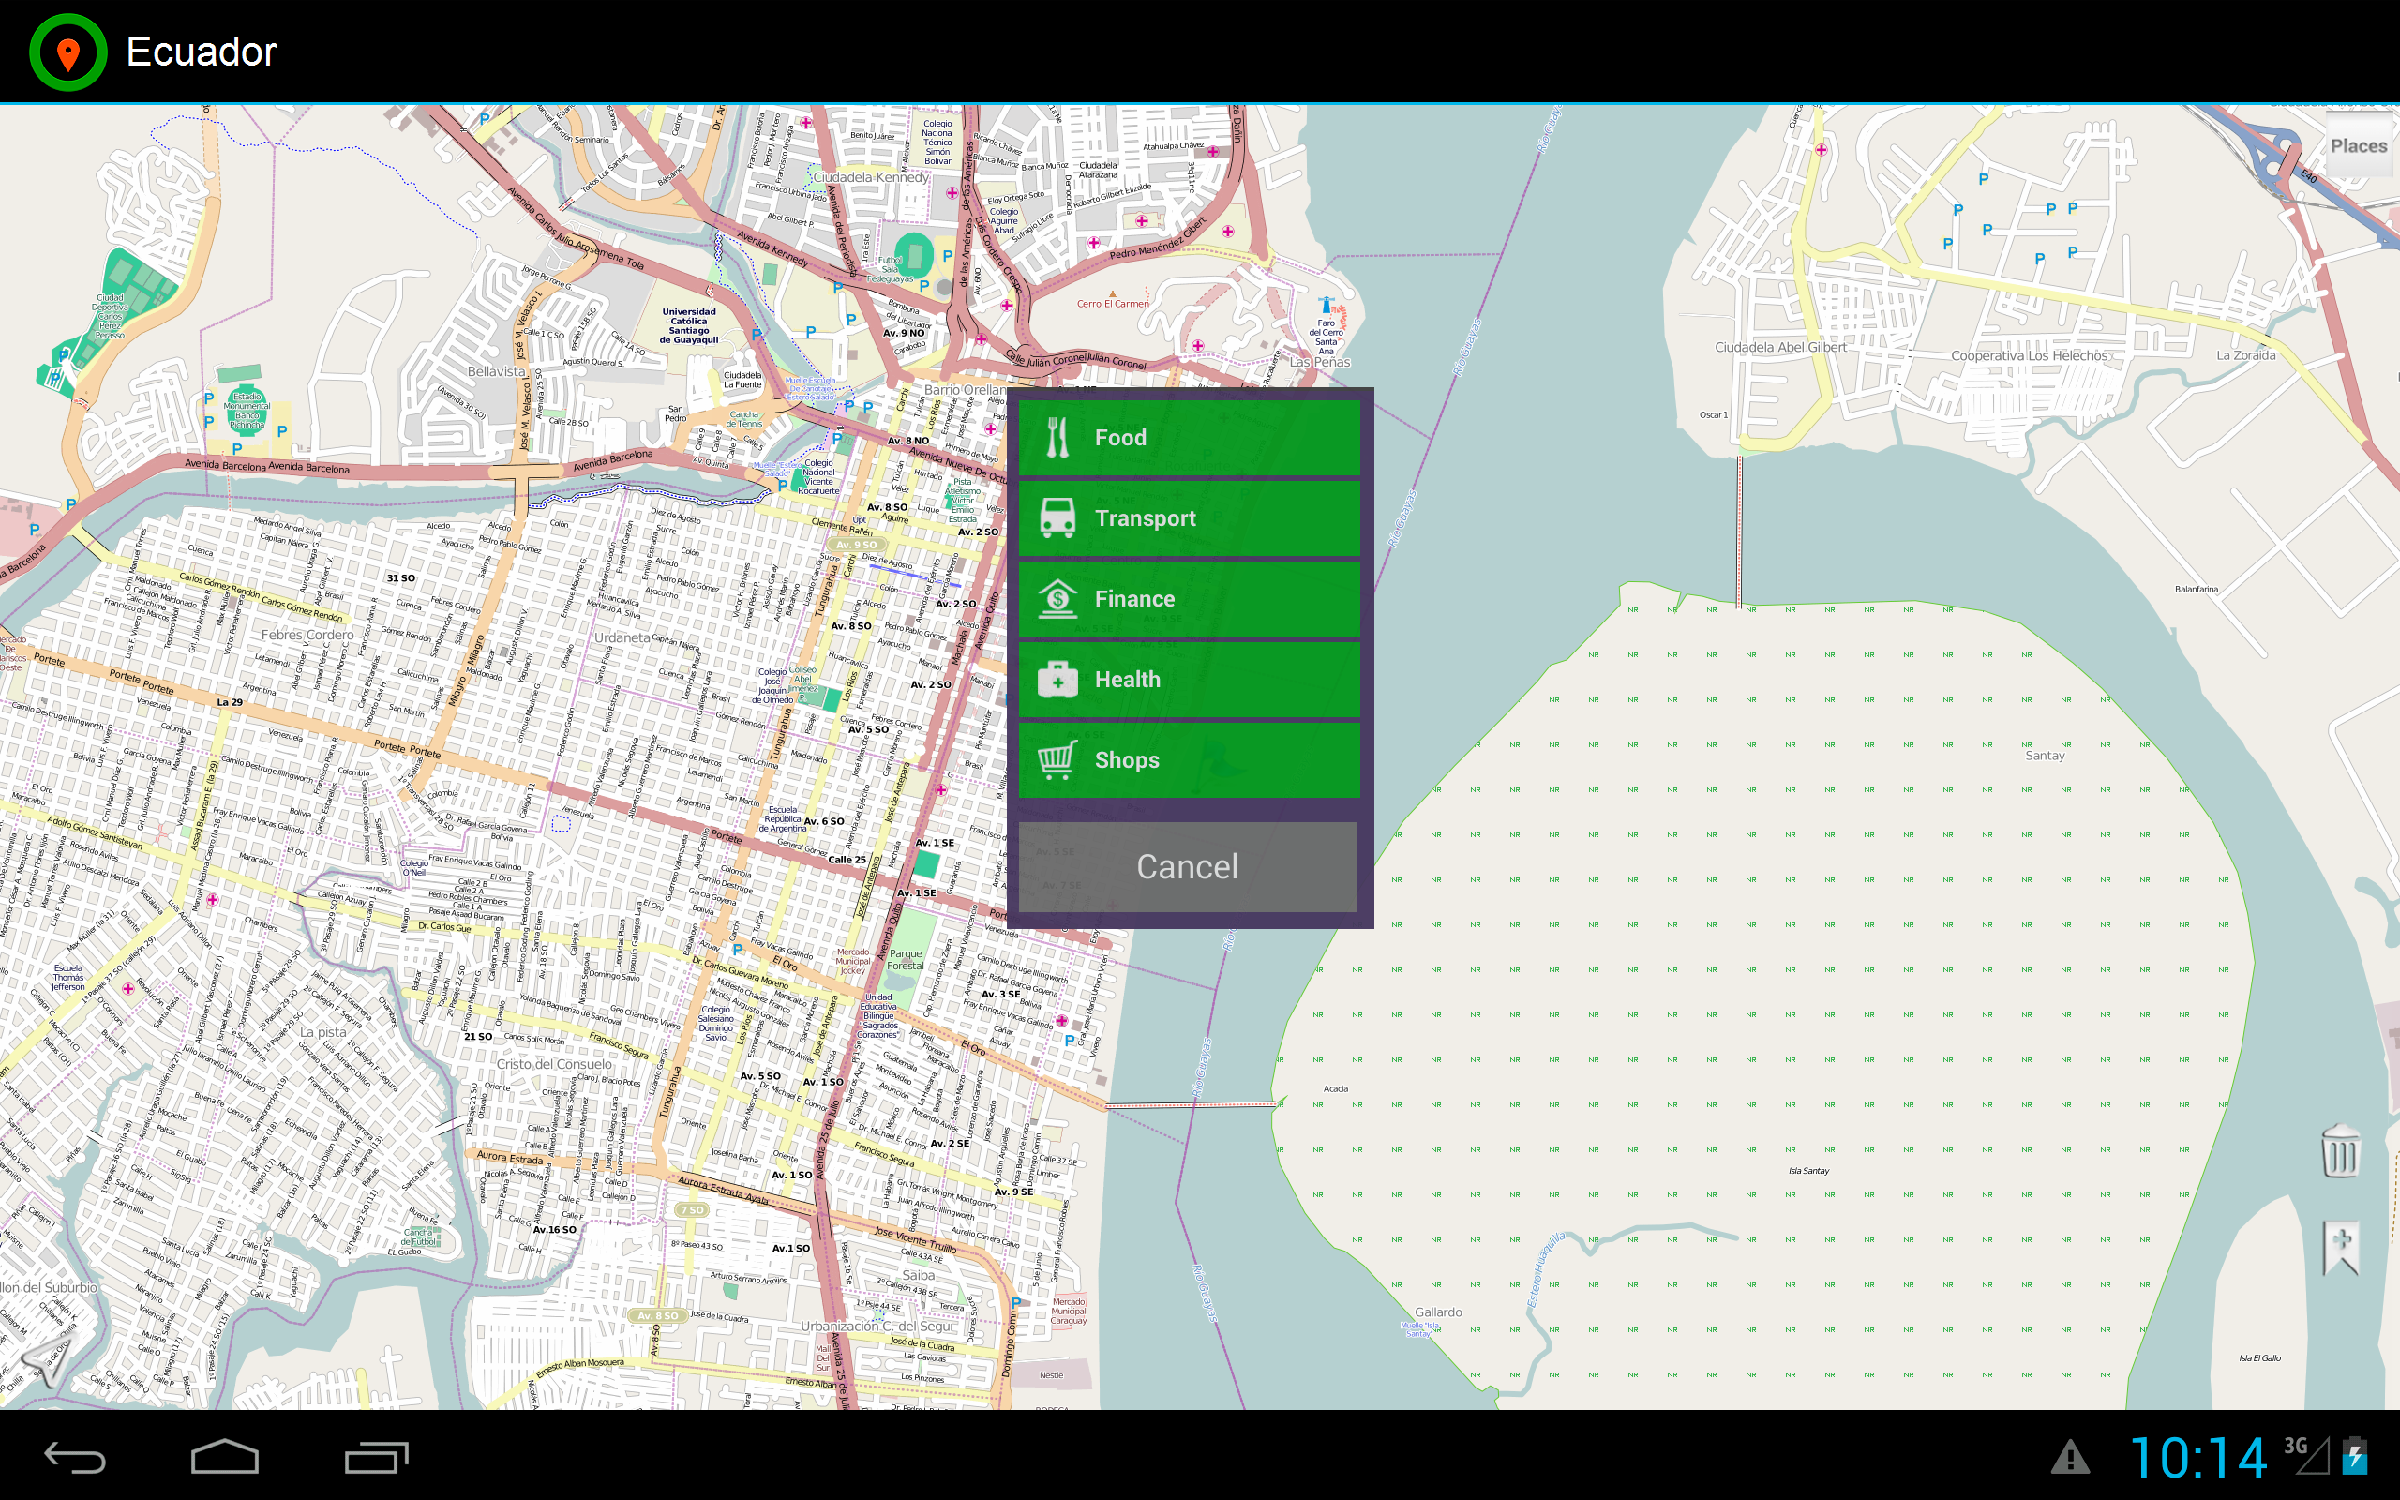Open the Recent apps button
Screen dimensions: 2400x1500
click(x=379, y=1460)
